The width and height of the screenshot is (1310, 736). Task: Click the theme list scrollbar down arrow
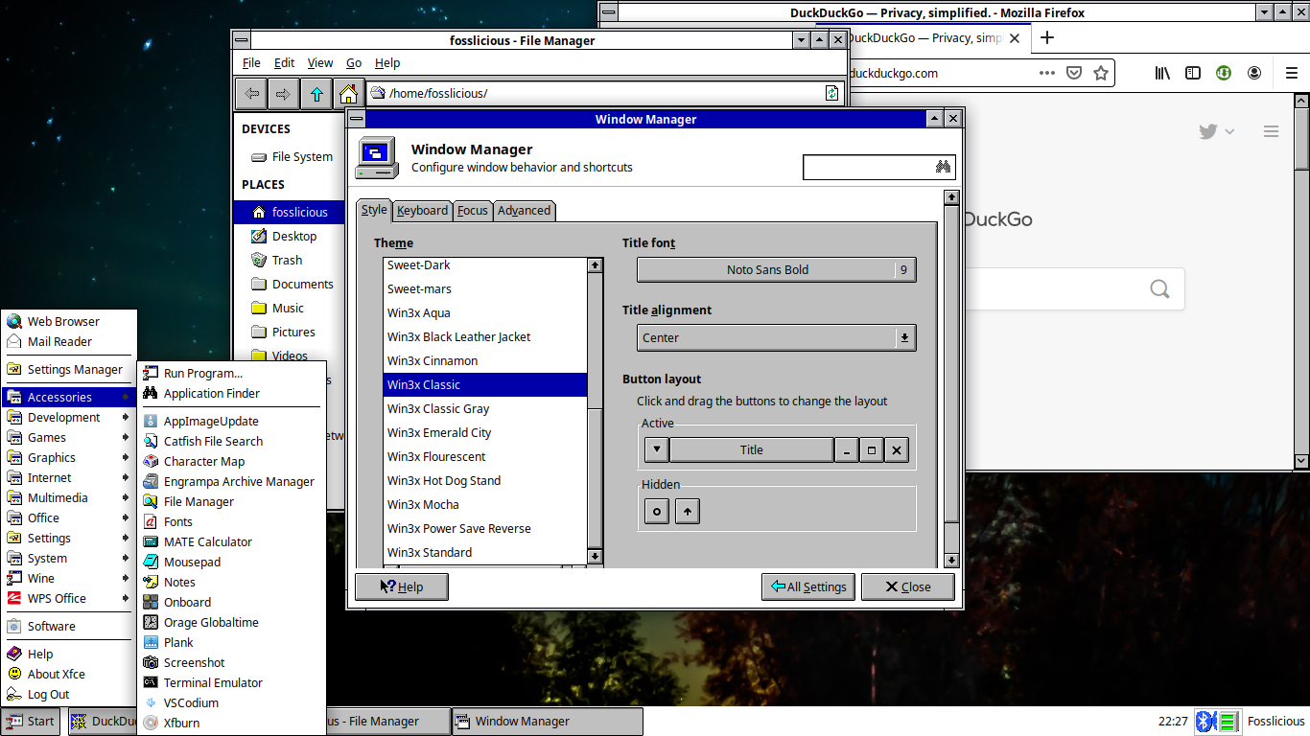pos(595,556)
